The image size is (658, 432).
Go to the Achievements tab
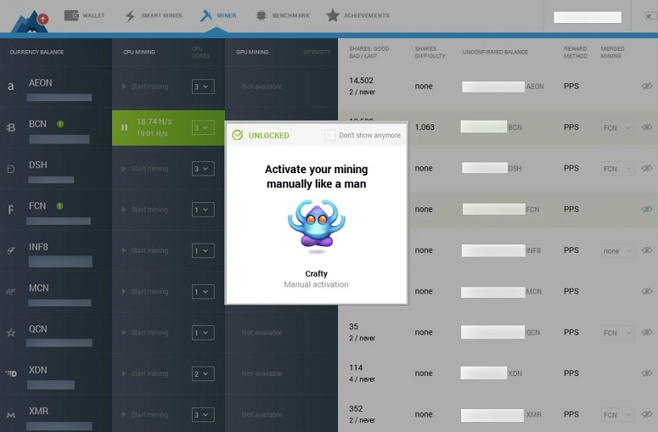click(358, 15)
